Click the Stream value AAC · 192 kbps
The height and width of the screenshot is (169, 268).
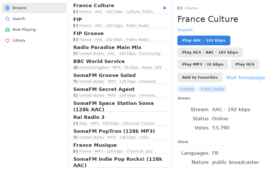coord(231,109)
